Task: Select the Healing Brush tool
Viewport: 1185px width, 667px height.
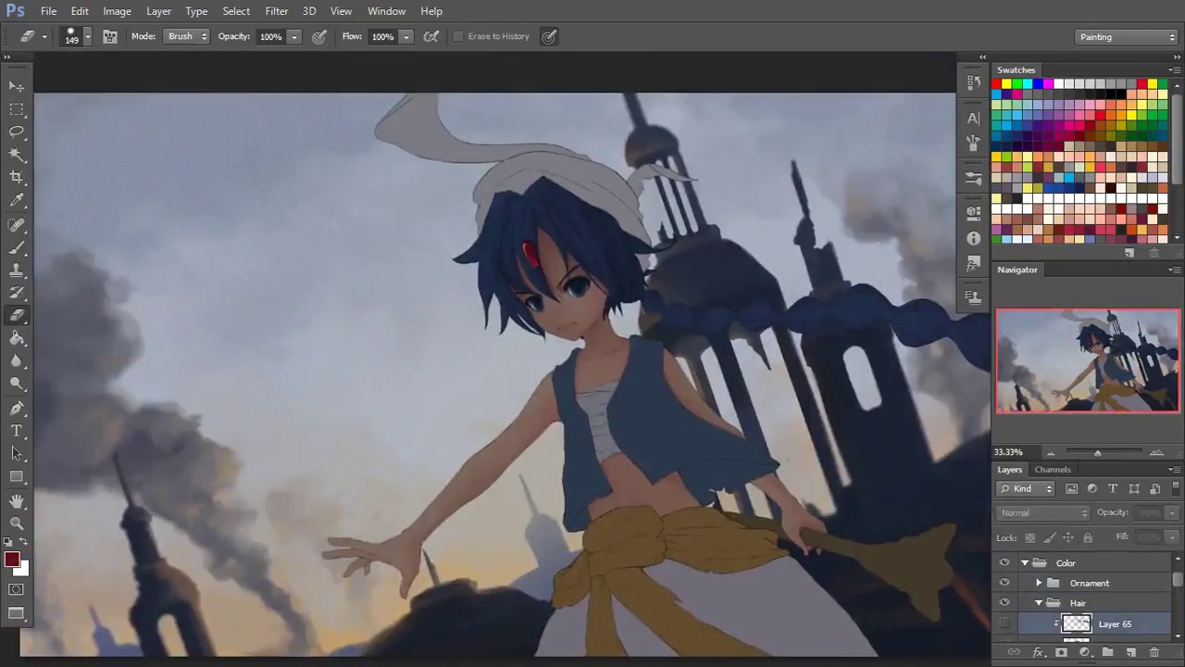Action: [x=17, y=224]
